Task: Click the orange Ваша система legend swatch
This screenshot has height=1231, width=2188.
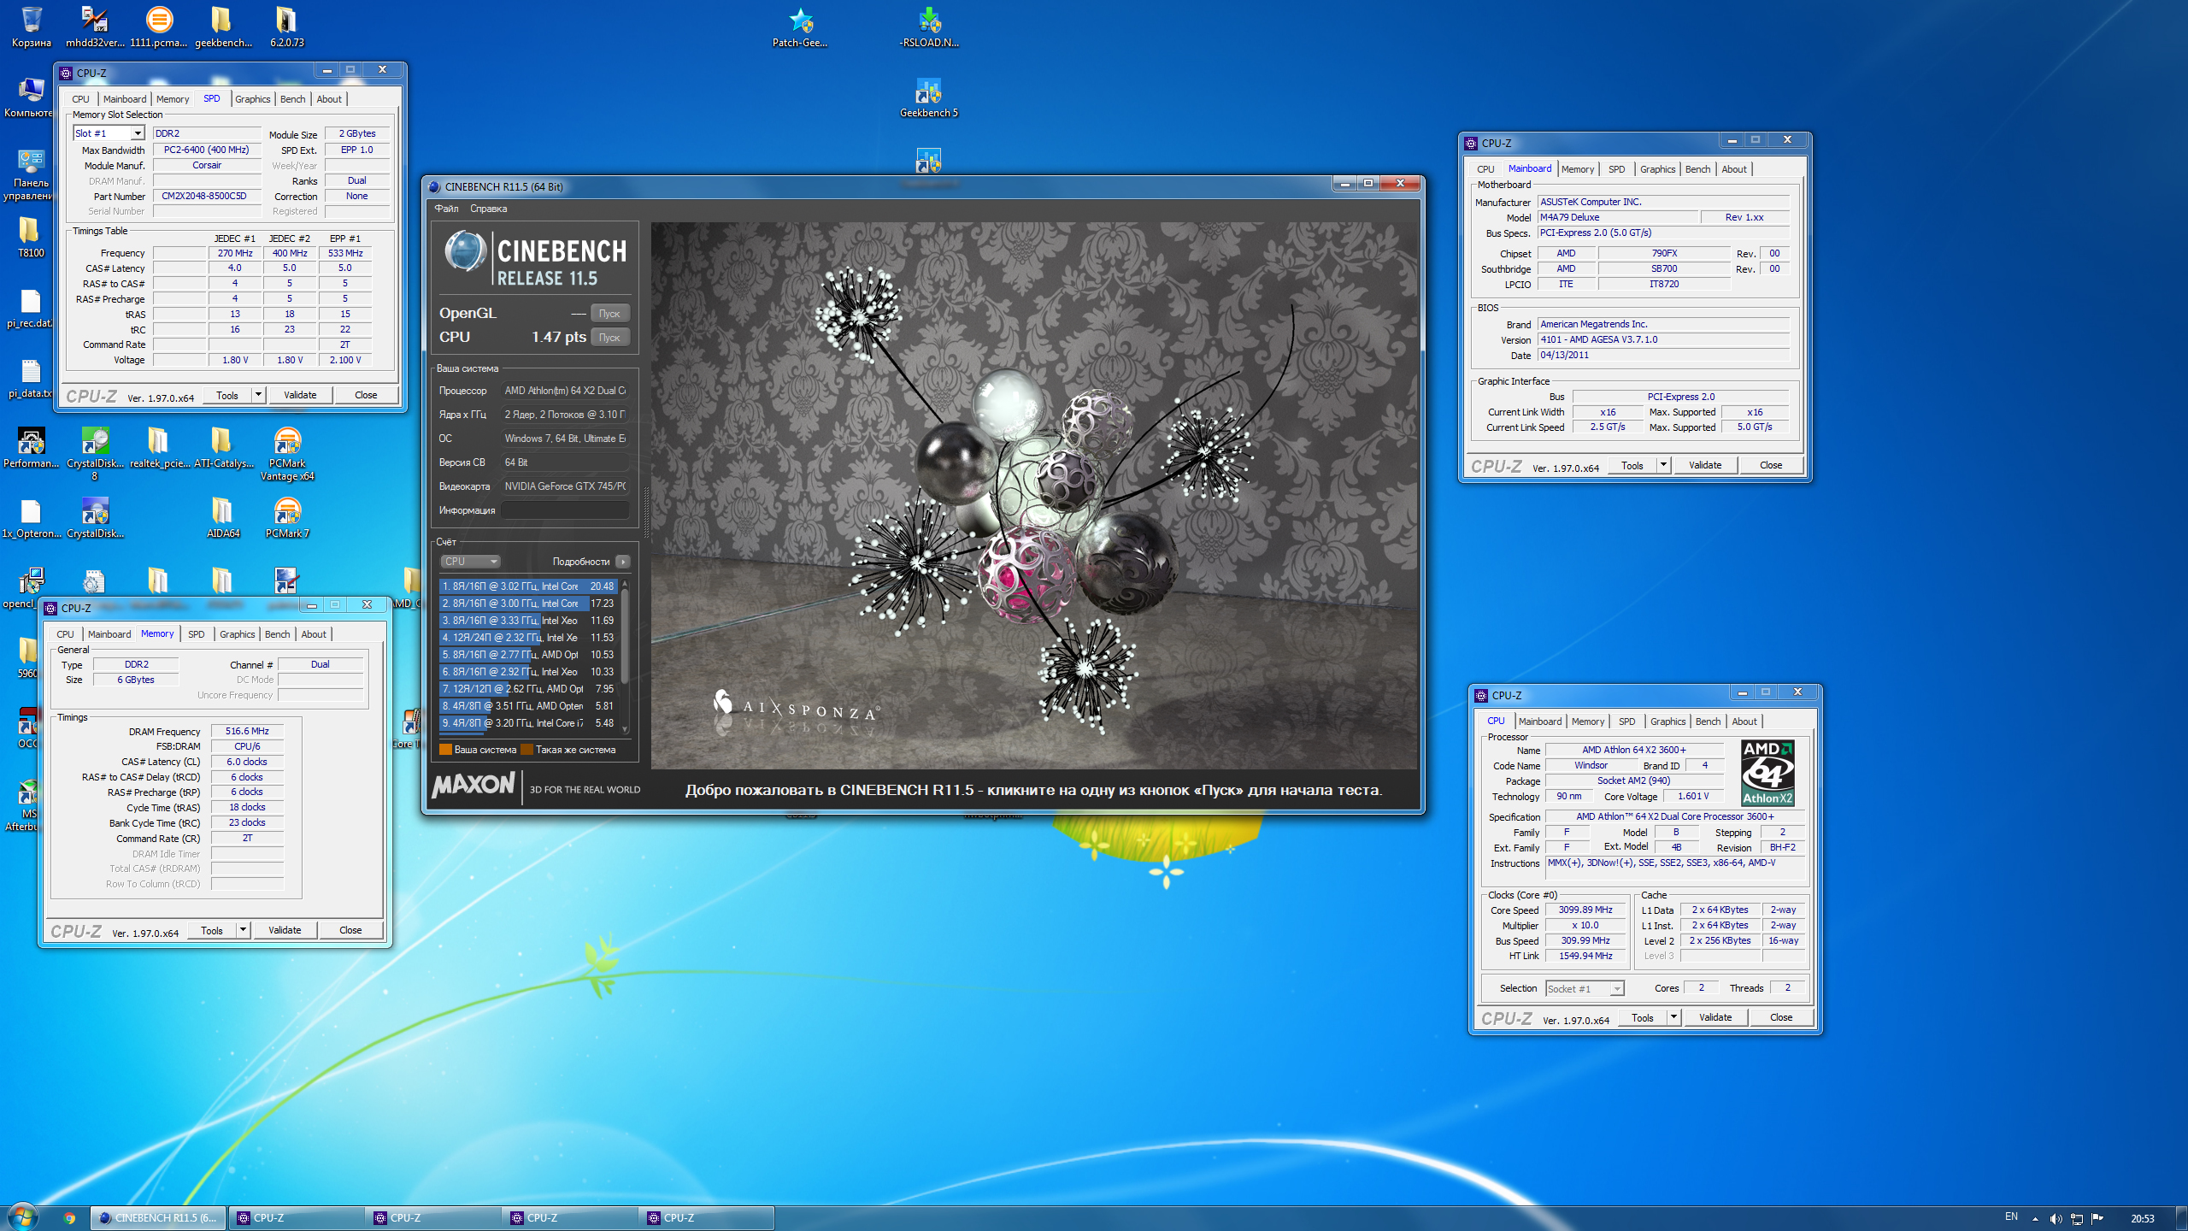Action: pos(445,750)
